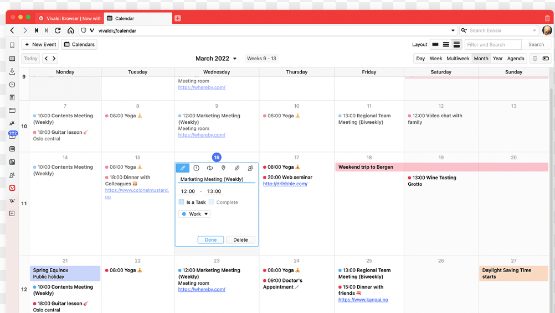
Task: Open the Downloads panel icon
Action: click(x=12, y=71)
